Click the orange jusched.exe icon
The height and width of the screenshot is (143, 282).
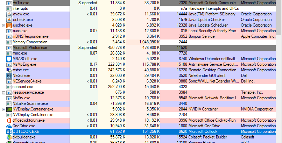point(9,25)
